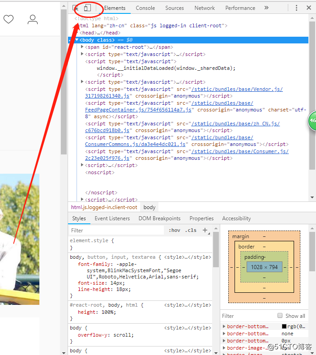Toggle the .cls class editor button
The height and width of the screenshot is (355, 316).
pos(191,230)
